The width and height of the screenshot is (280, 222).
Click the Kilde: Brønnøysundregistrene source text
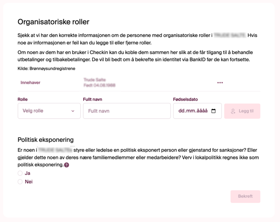click(x=46, y=69)
